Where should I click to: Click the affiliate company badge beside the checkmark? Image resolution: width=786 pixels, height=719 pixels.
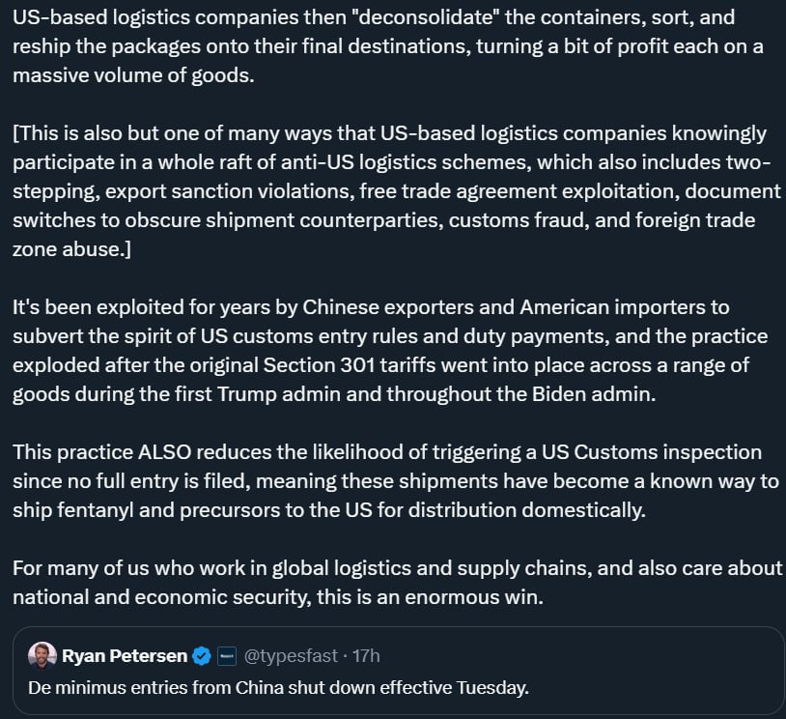tap(227, 656)
